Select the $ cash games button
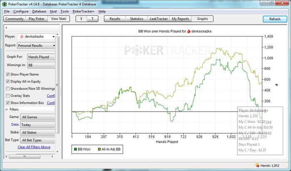 coord(81,19)
